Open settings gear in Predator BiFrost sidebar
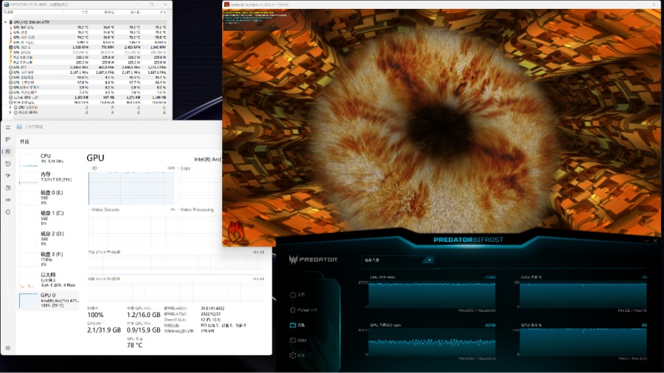This screenshot has height=373, width=664. (293, 355)
